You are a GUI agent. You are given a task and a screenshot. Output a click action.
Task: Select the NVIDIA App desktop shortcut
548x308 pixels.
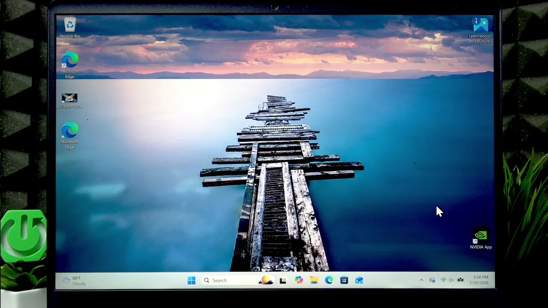click(x=481, y=239)
